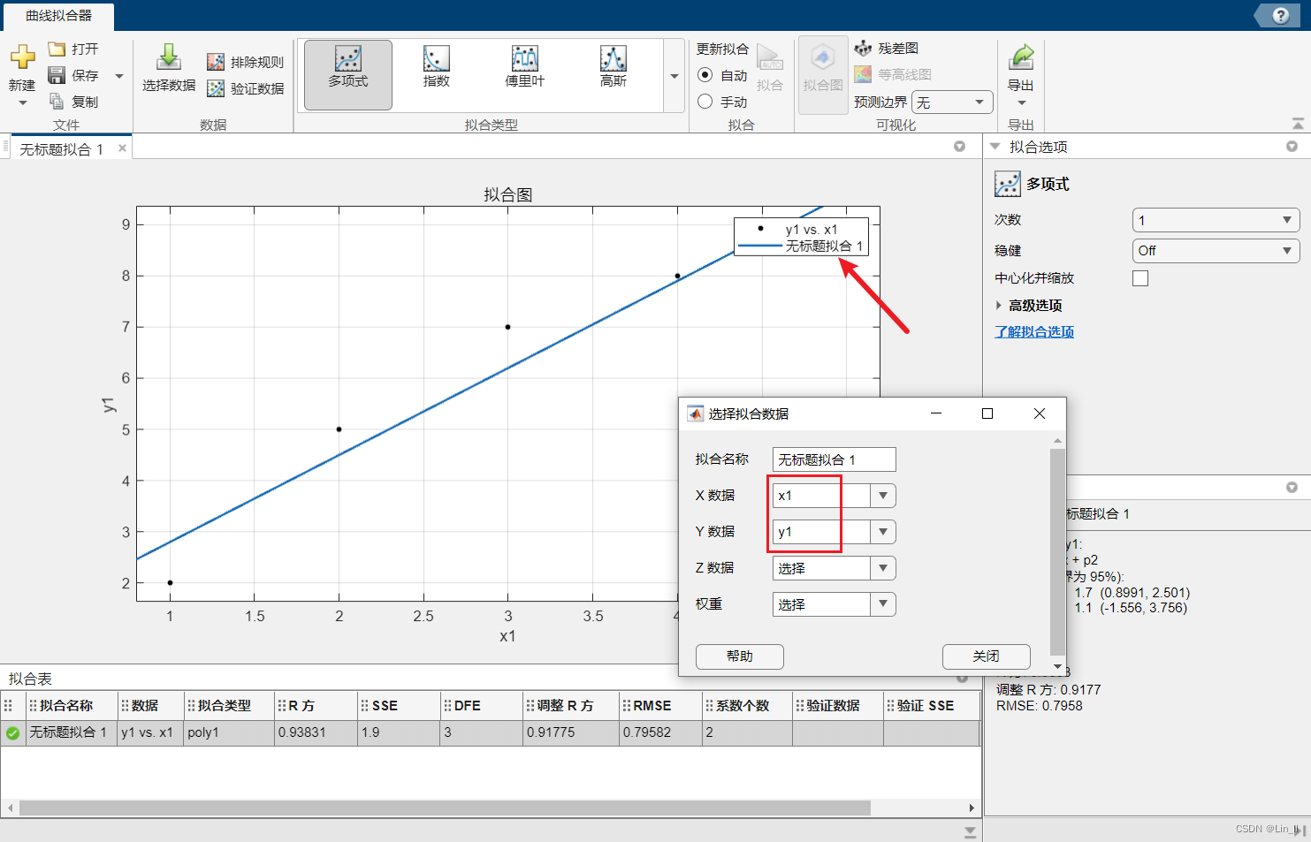Open the 了解拟合选项 link

click(1034, 331)
